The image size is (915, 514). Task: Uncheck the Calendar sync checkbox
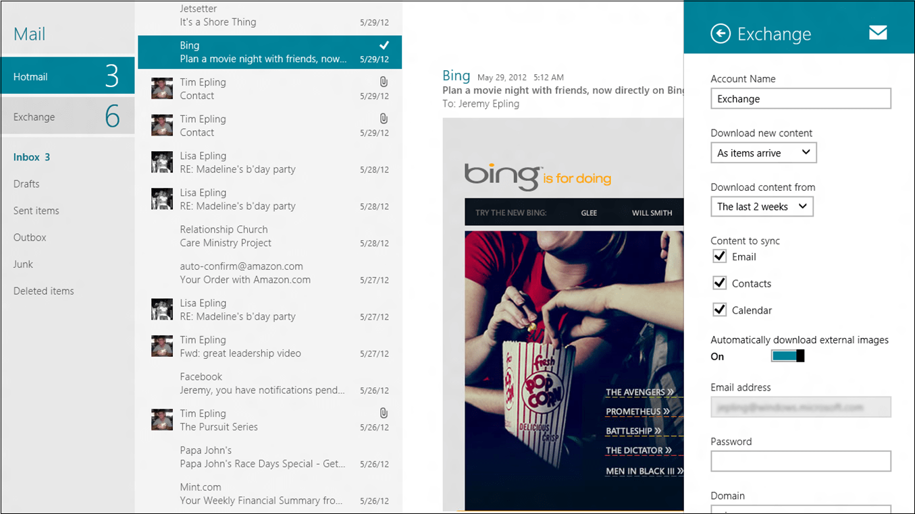[x=720, y=310]
